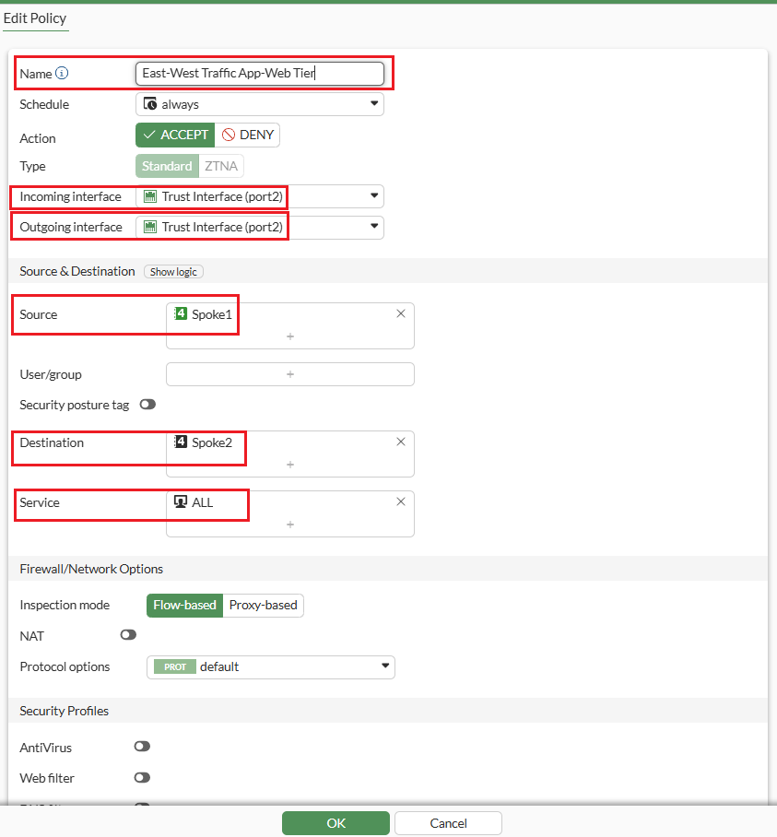Turn on the NAT toggle

[128, 635]
